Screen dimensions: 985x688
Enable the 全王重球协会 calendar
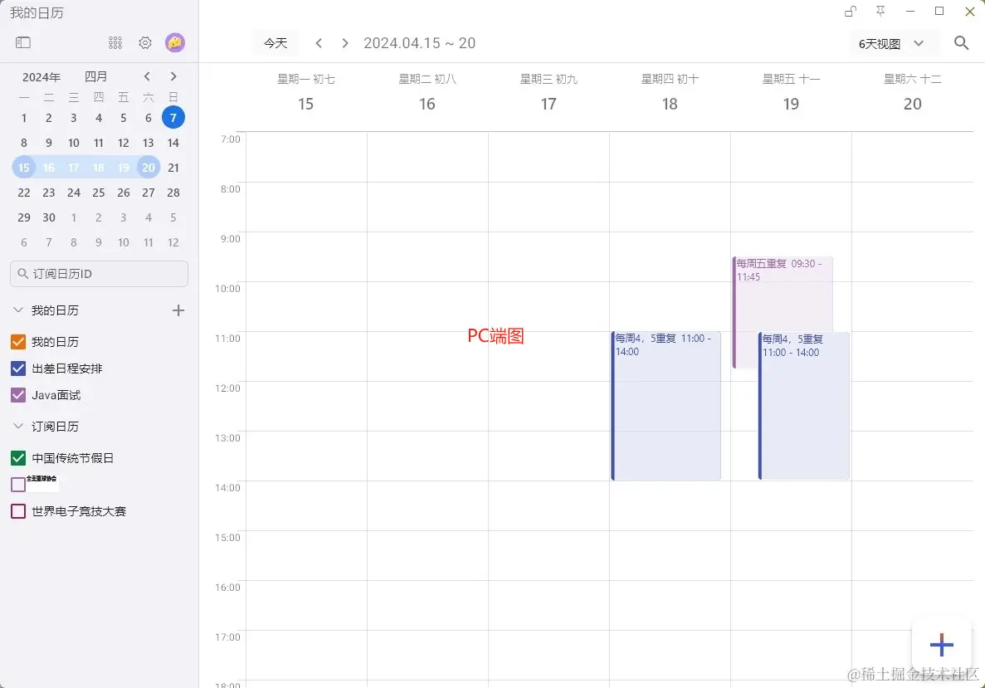click(18, 484)
